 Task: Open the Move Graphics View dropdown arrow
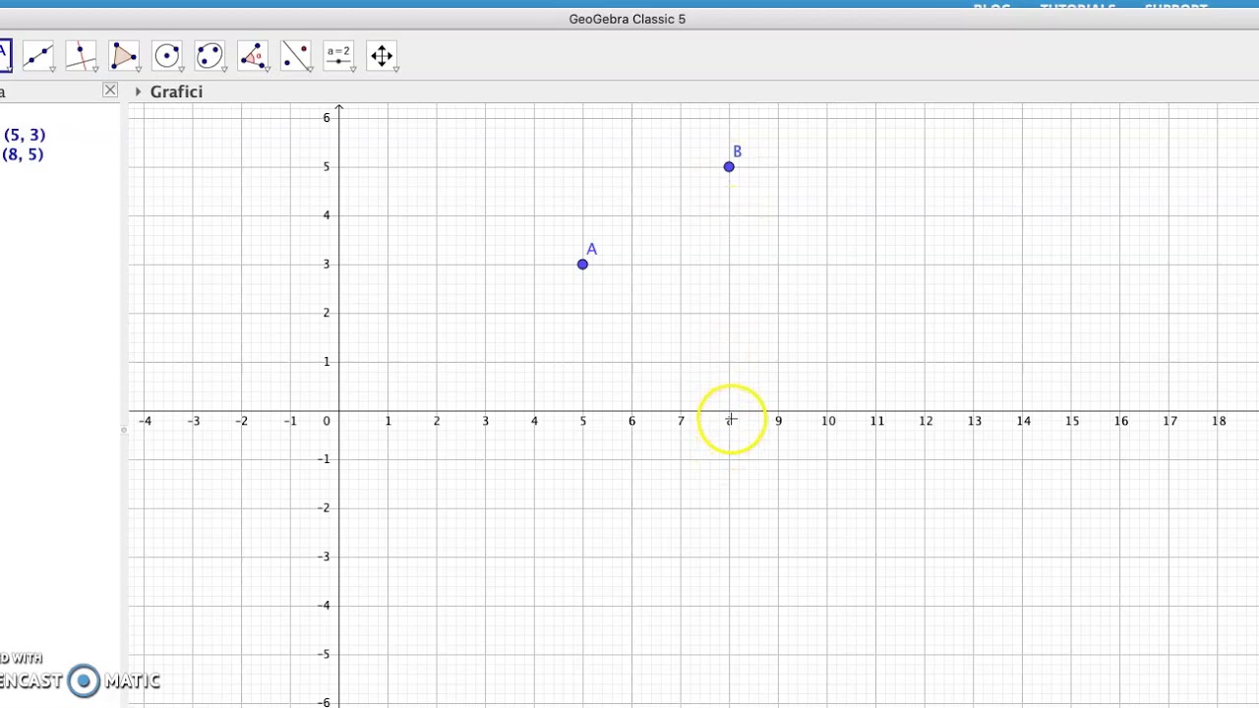point(395,69)
